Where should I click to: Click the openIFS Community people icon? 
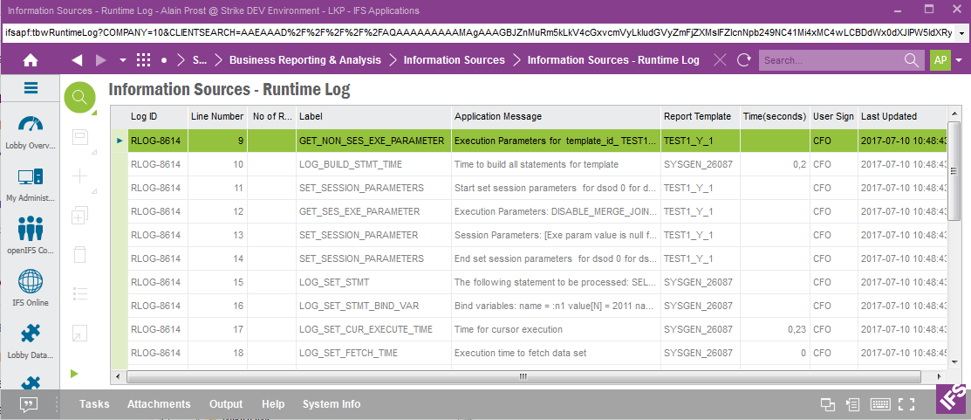tap(31, 229)
